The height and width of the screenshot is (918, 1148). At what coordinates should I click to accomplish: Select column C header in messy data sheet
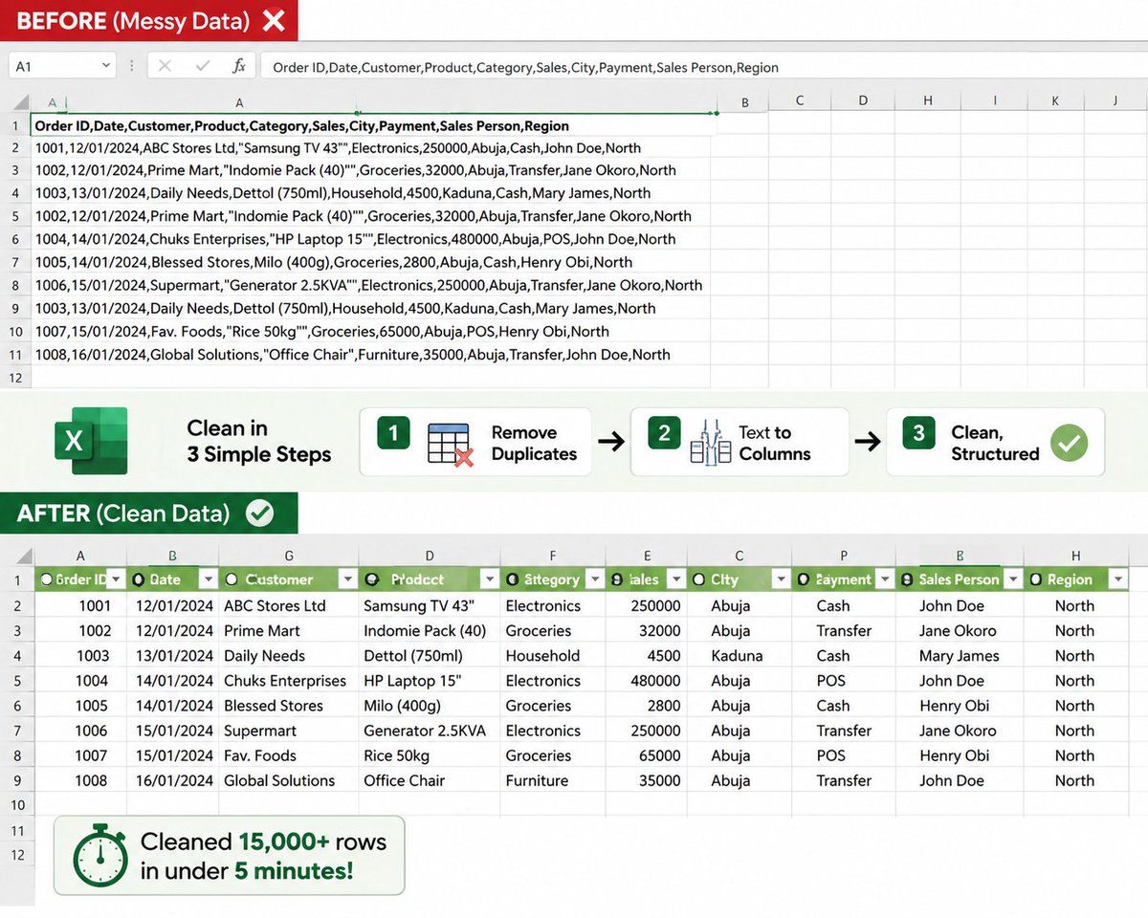pyautogui.click(x=799, y=101)
